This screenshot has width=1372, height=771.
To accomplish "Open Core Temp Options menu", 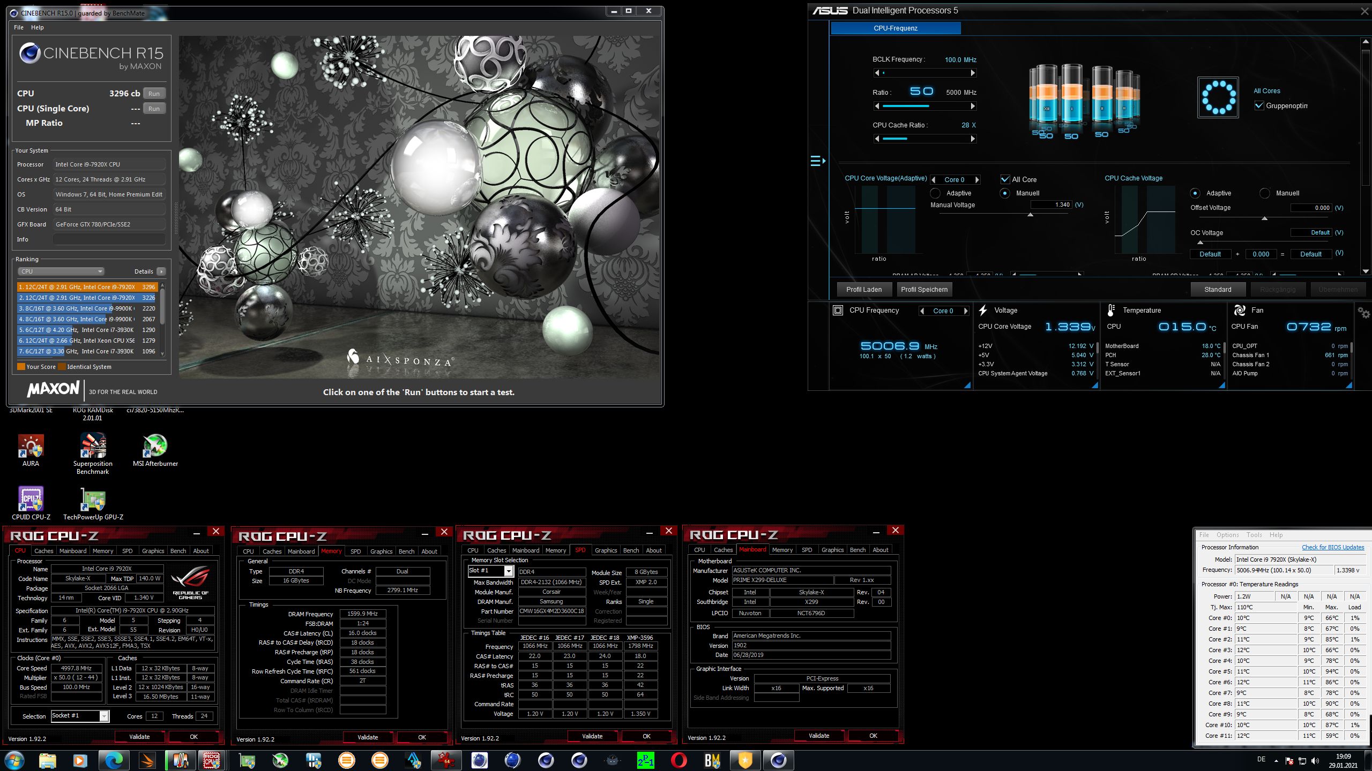I will pos(1227,535).
